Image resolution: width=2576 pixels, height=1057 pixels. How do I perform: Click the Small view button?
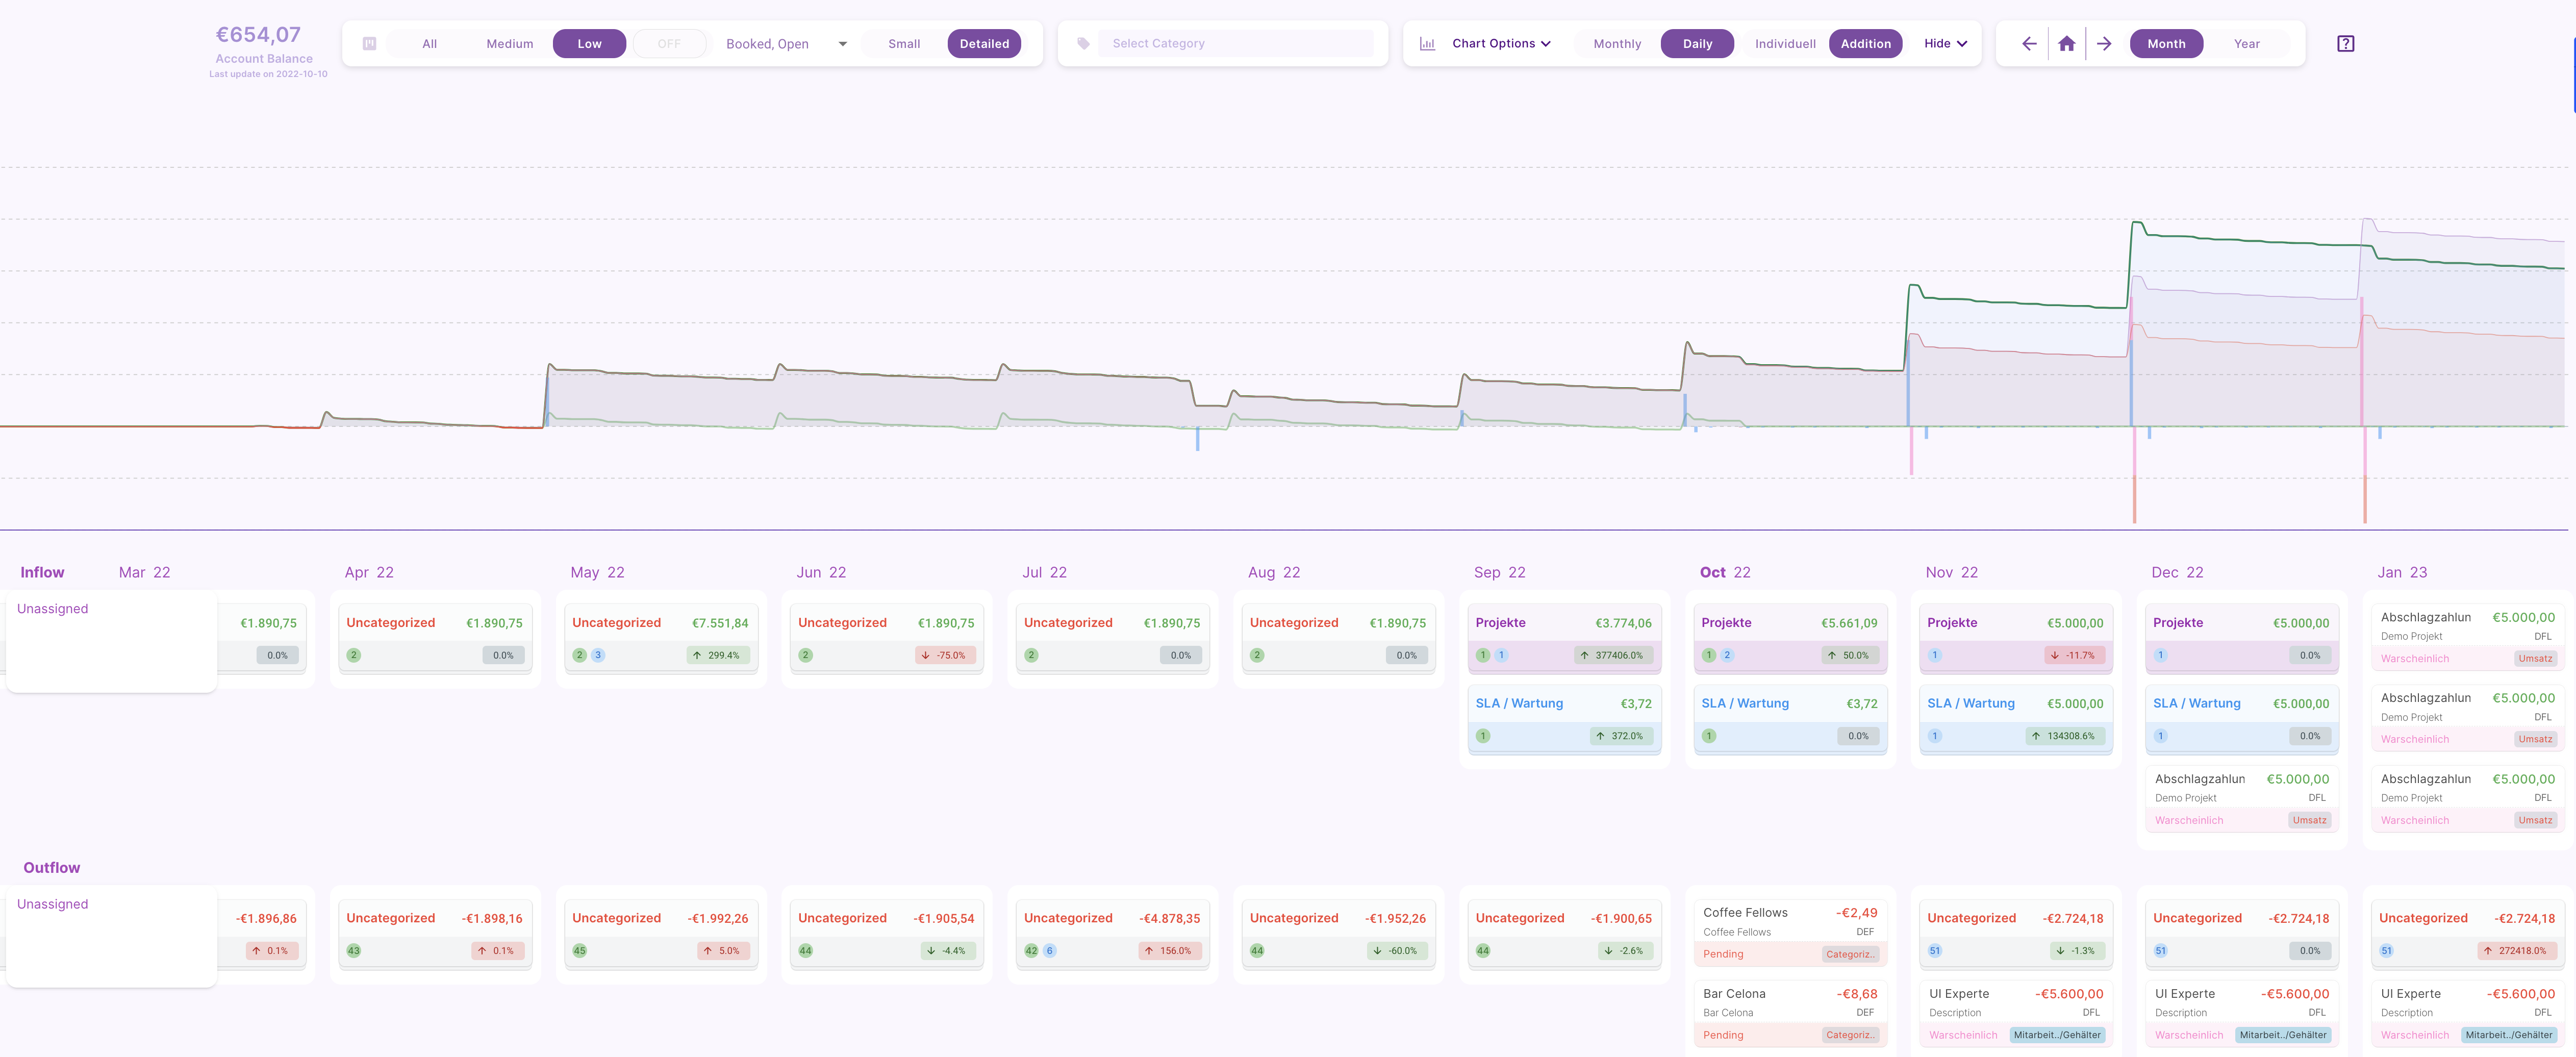click(904, 44)
